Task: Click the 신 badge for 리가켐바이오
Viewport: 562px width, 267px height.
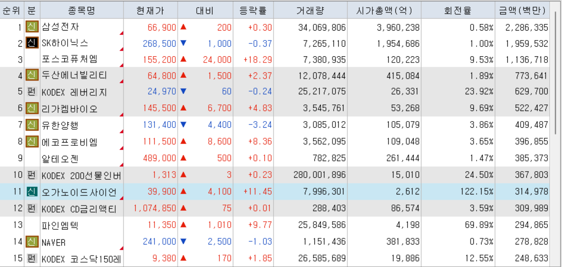Action: point(32,108)
